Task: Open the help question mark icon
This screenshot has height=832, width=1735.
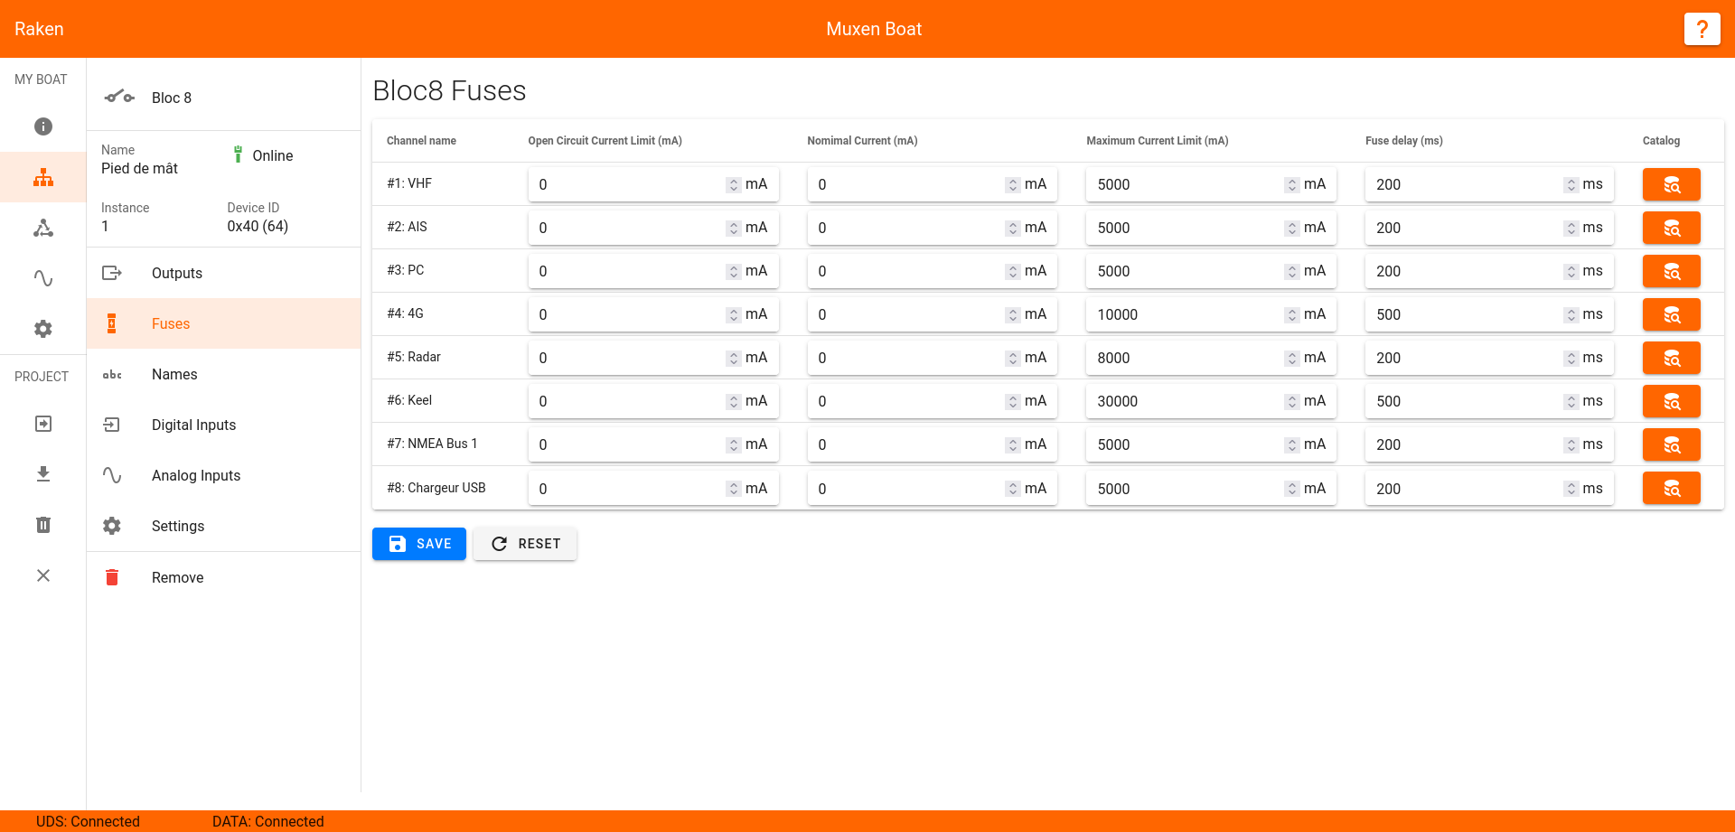Action: point(1702,29)
